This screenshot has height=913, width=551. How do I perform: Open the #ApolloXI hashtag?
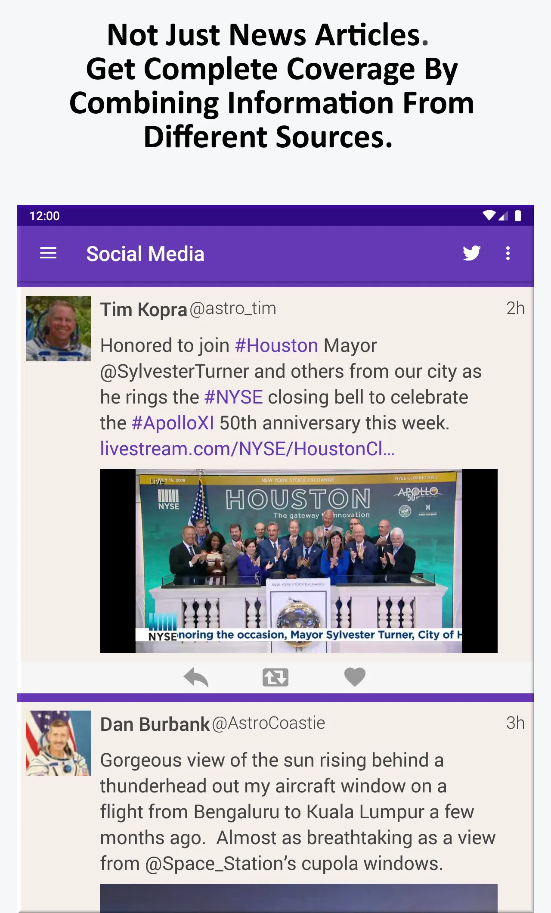coord(173,423)
